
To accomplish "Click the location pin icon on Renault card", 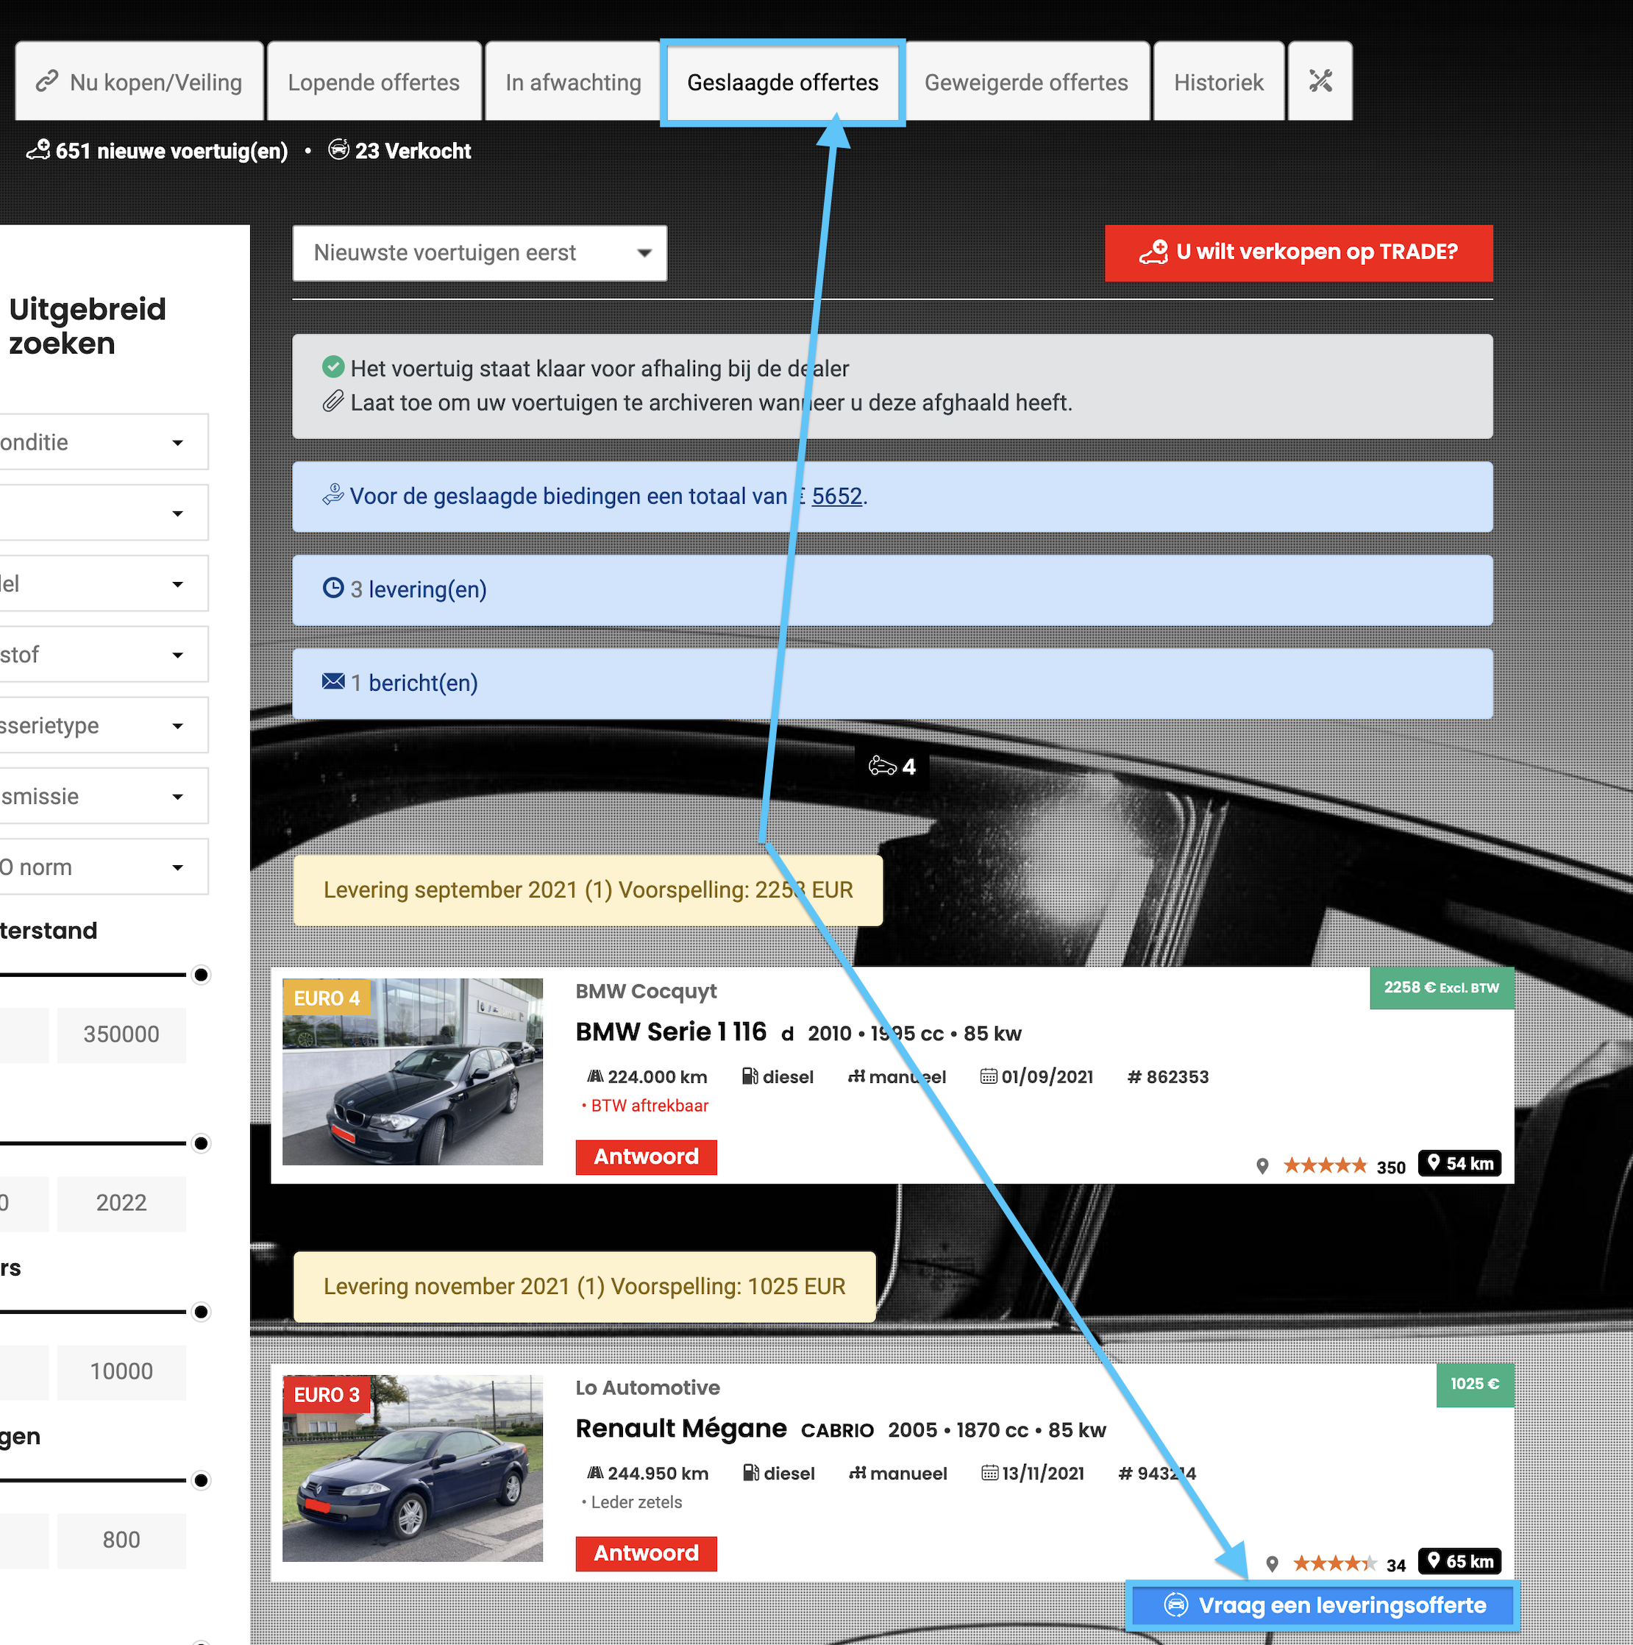I will (1272, 1563).
